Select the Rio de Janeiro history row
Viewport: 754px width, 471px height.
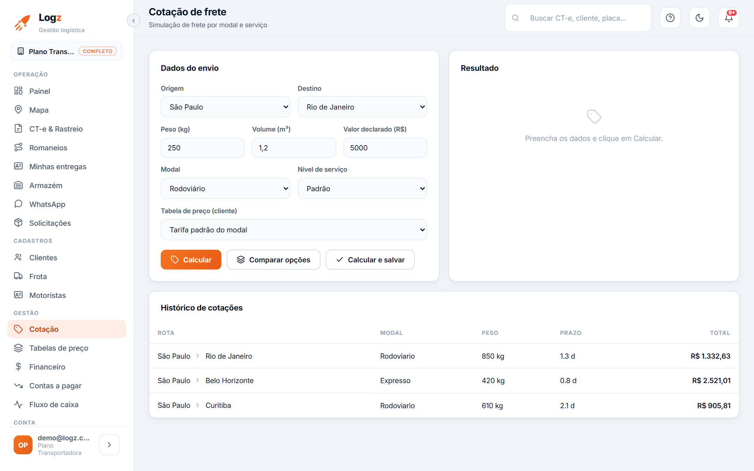pos(444,356)
